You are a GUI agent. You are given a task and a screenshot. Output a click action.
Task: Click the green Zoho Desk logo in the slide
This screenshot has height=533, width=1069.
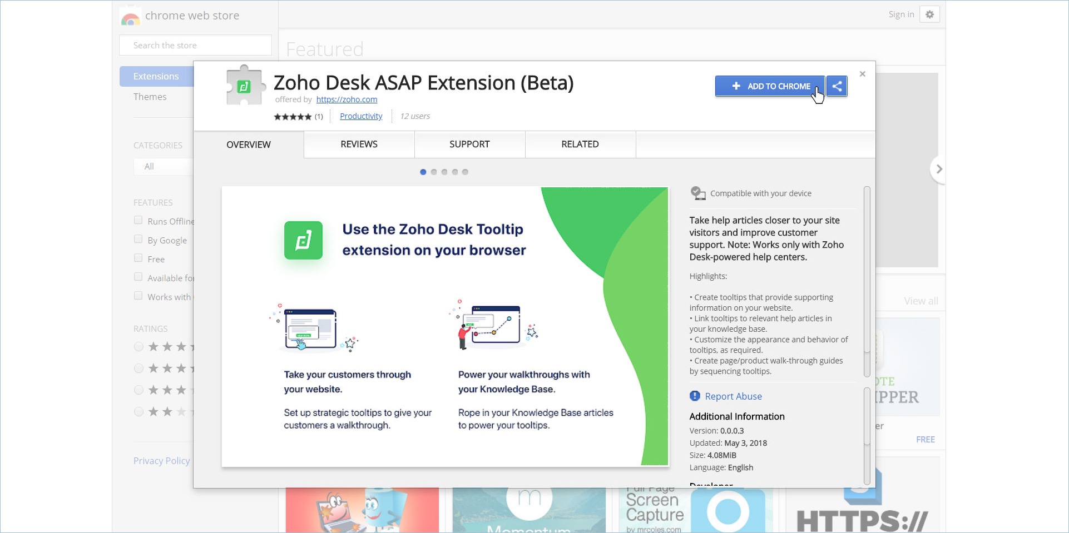click(x=303, y=240)
